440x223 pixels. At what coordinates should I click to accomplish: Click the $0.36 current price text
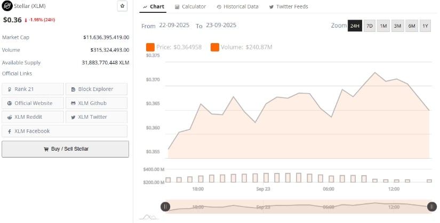click(x=12, y=20)
